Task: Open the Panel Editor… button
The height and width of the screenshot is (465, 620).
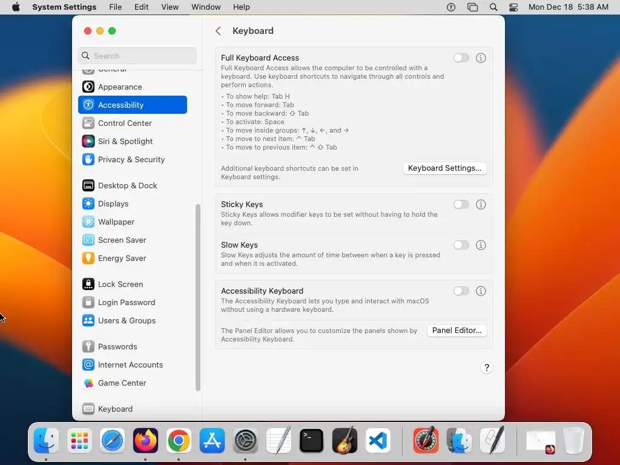Action: tap(457, 331)
